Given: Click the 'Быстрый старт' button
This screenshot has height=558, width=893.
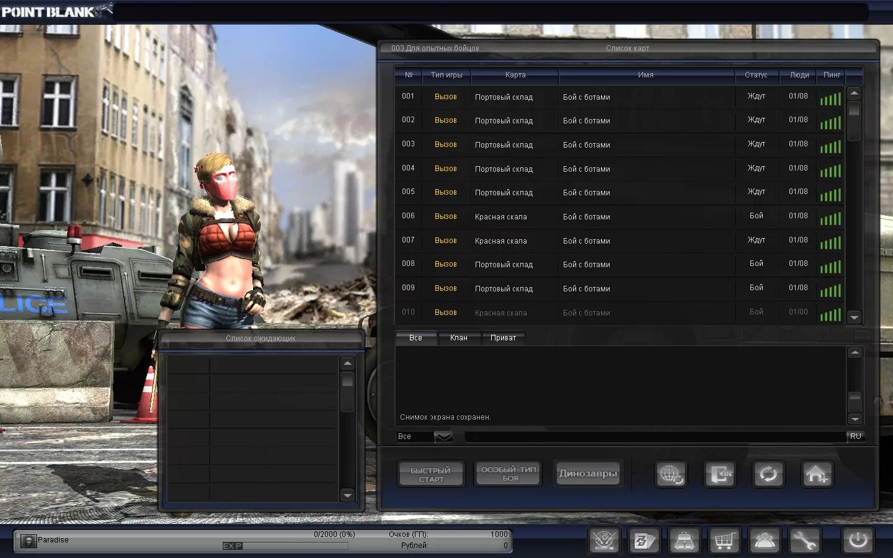Looking at the screenshot, I should coord(431,474).
